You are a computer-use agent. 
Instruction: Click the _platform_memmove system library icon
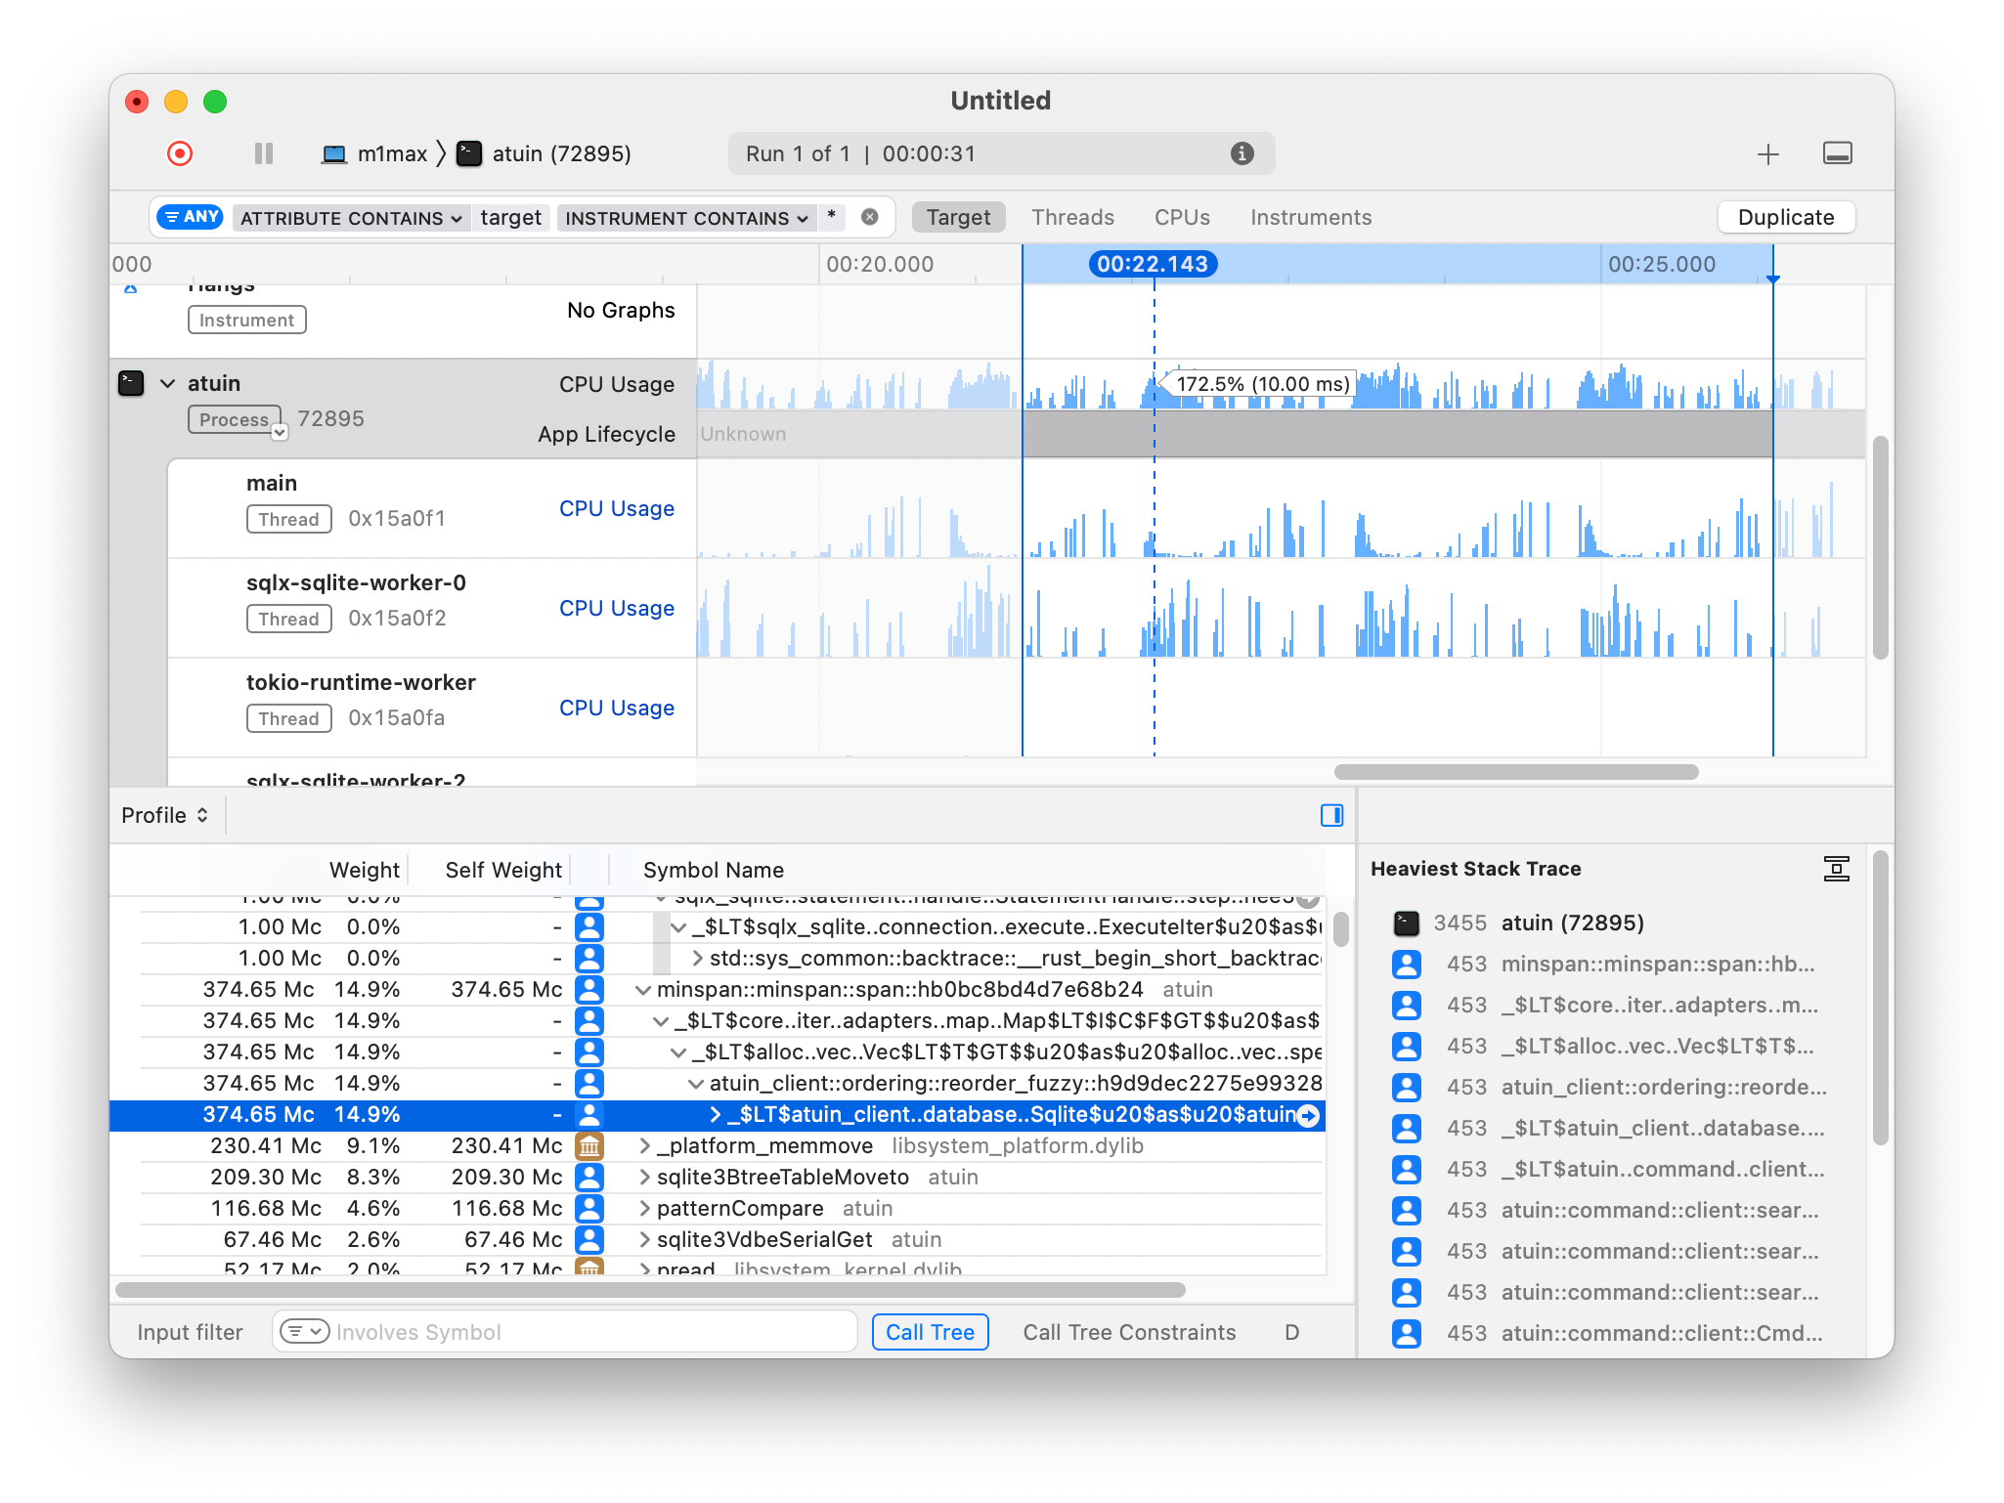click(x=588, y=1145)
